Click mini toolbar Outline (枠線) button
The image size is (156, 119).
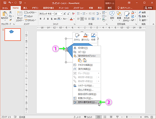(x=93, y=37)
